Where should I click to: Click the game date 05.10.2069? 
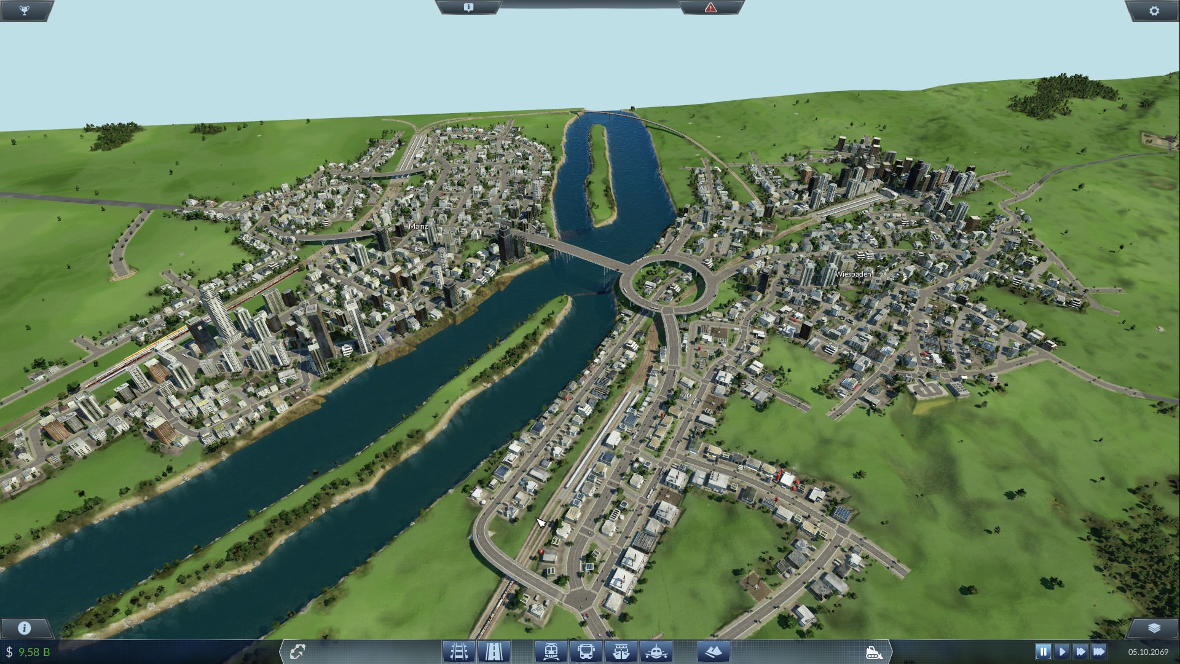coord(1148,652)
